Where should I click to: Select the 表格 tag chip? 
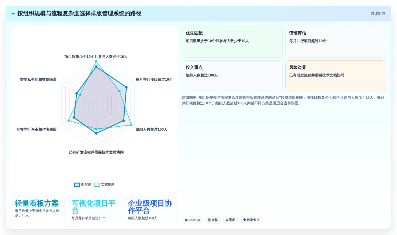click(213, 220)
